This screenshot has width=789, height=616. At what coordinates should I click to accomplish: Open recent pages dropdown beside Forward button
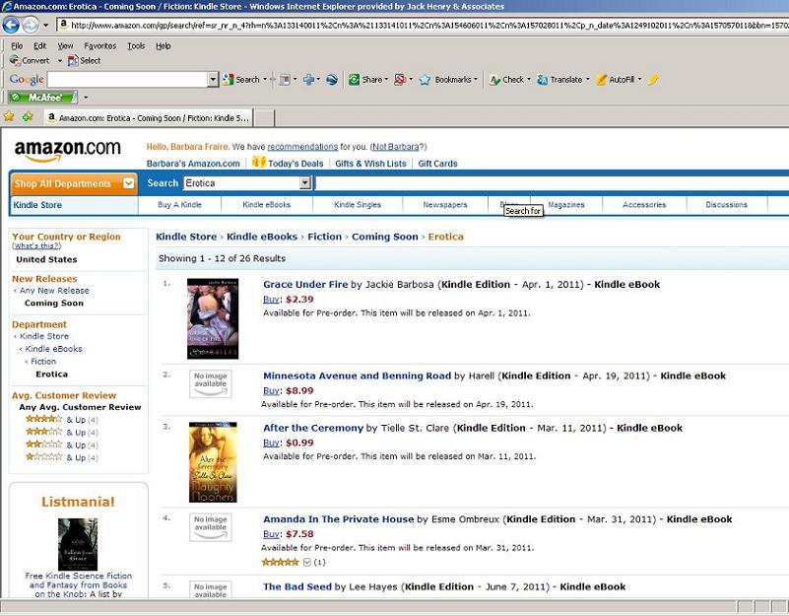[x=45, y=25]
